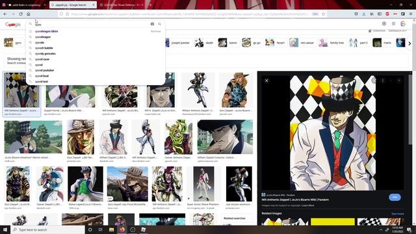Show hidden system tray icons
Viewport: 416px width, 234px height.
pos(381,229)
